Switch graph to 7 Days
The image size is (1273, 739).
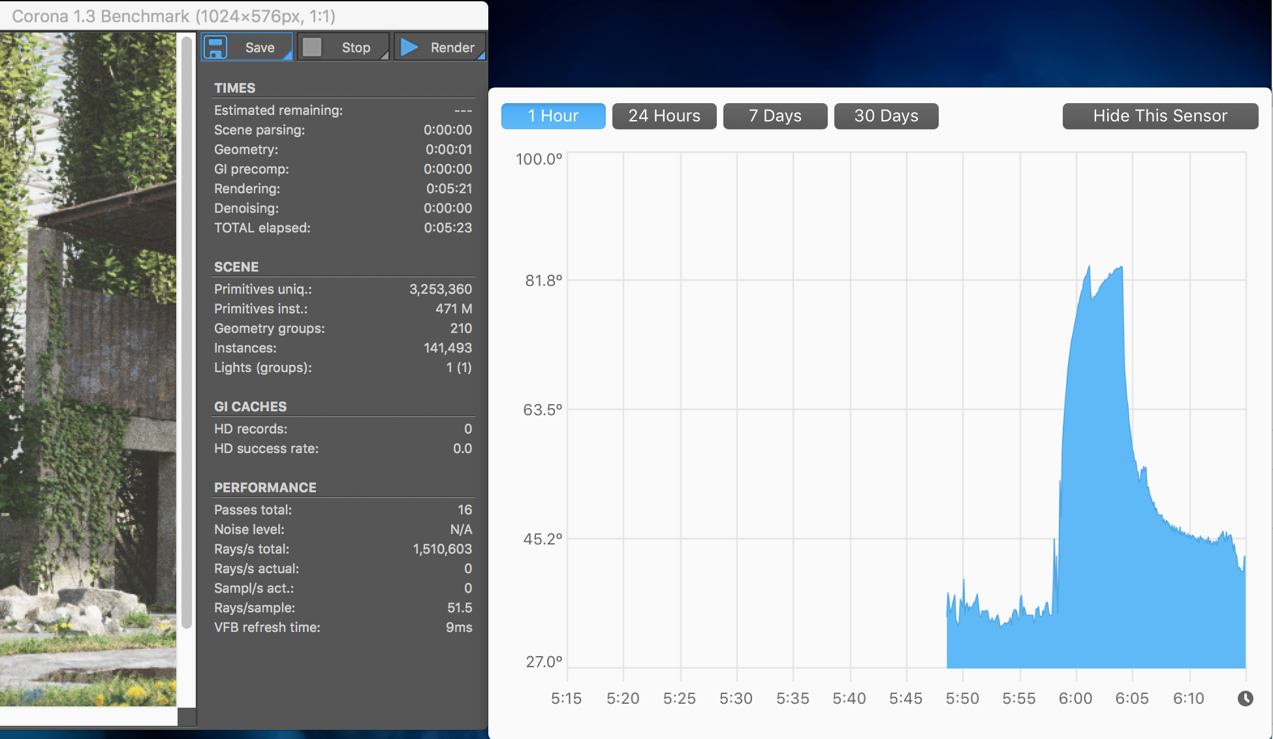click(x=775, y=116)
